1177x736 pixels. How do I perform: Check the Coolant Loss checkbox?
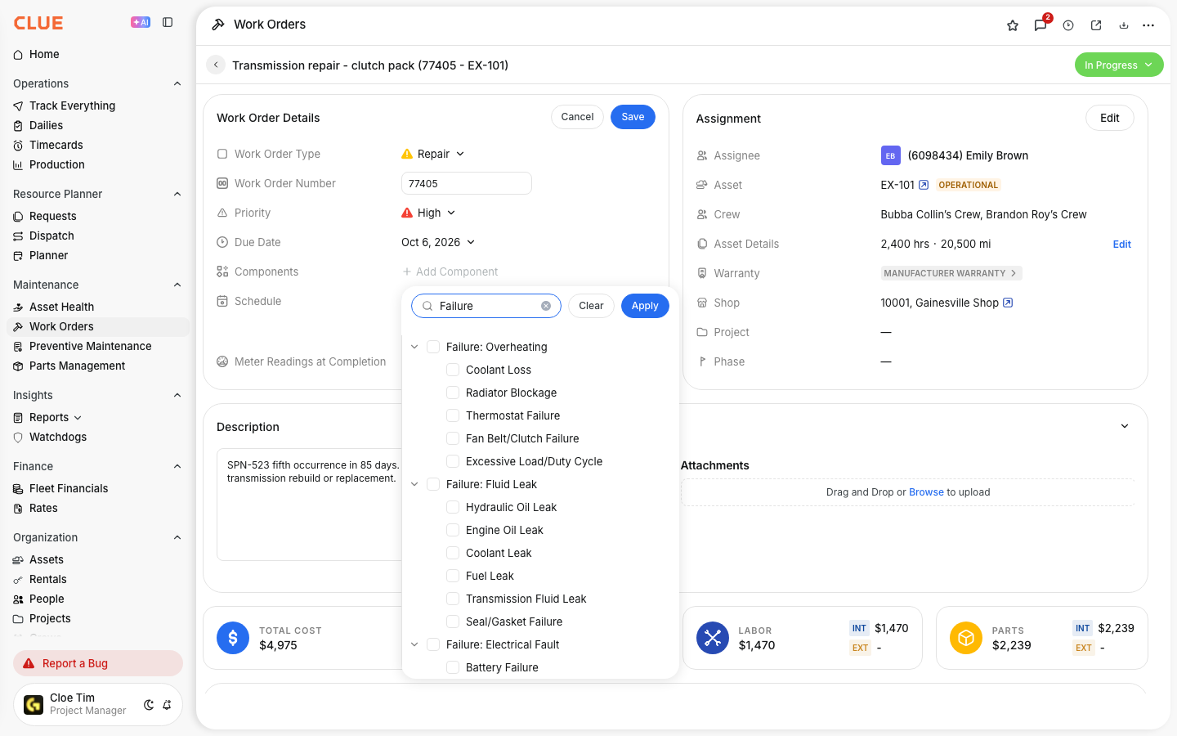[x=453, y=370]
